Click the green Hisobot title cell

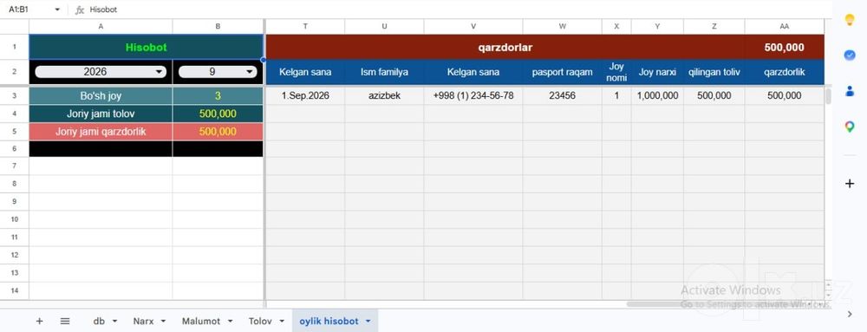146,47
